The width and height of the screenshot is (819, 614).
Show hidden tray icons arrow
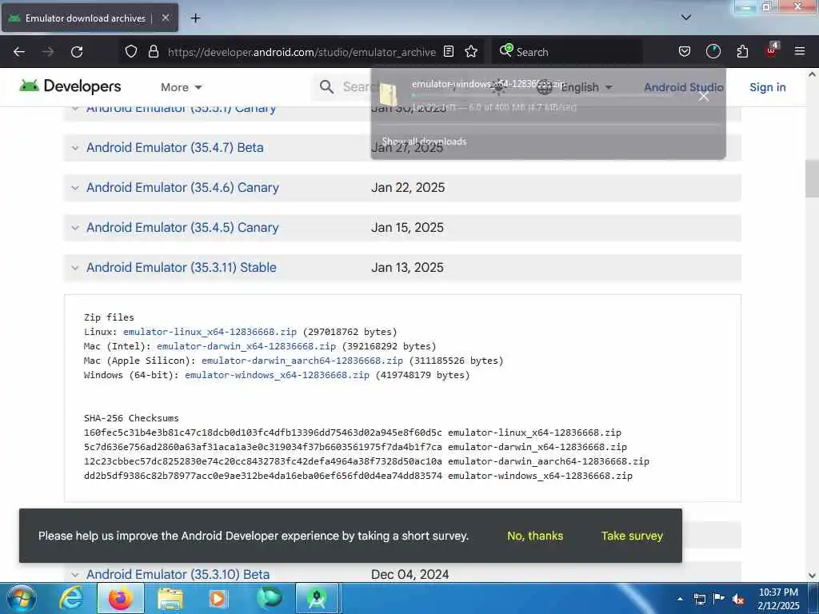click(680, 599)
